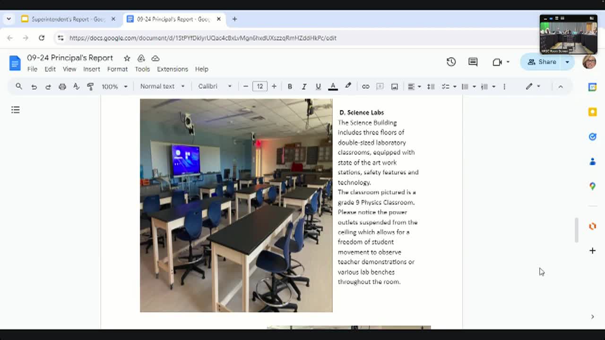Open the bulleted list dropdown
Image resolution: width=605 pixels, height=340 pixels.
tap(468, 86)
